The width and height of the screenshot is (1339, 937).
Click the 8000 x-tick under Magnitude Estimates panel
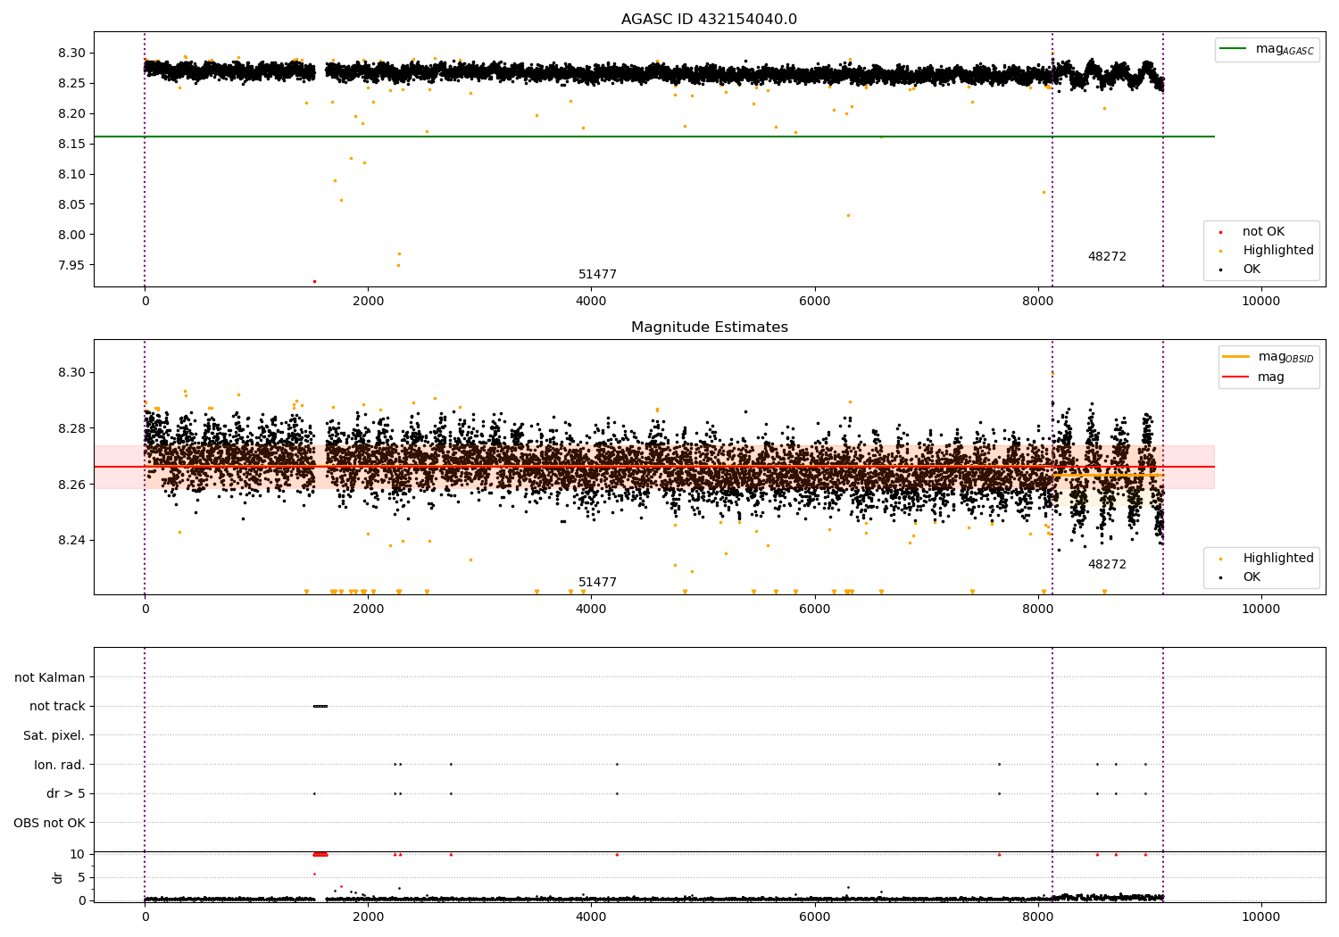tap(1038, 609)
